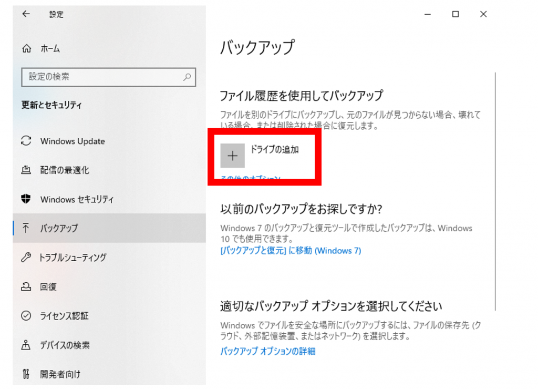This screenshot has width=538, height=390.
Task: Select Windows Update in the sidebar
Action: pyautogui.click(x=73, y=141)
